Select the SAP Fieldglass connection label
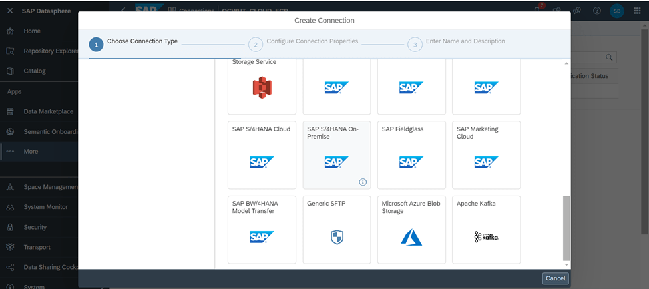The height and width of the screenshot is (289, 649). (x=402, y=129)
